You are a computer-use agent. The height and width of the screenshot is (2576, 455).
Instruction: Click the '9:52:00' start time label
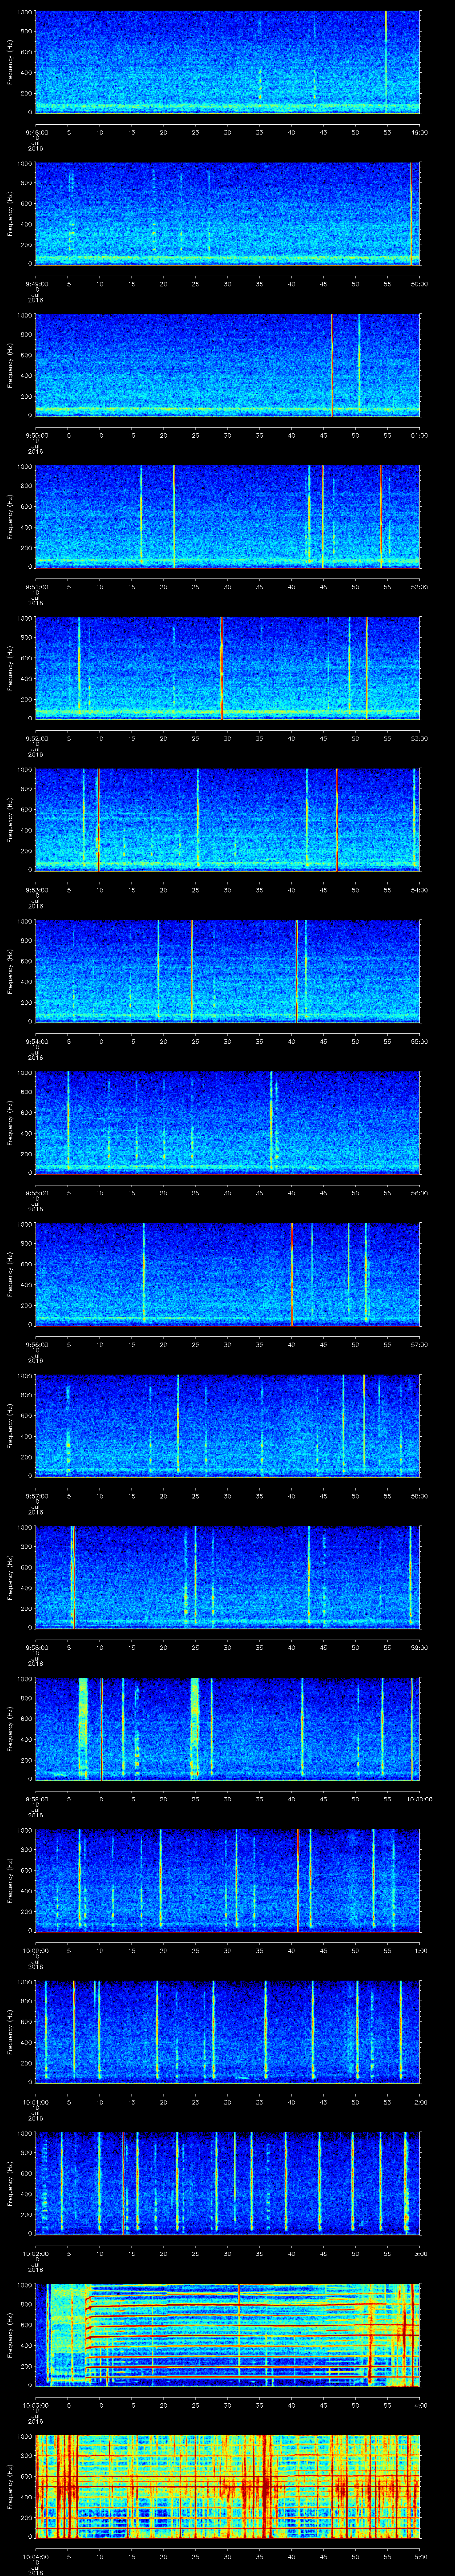click(x=36, y=737)
